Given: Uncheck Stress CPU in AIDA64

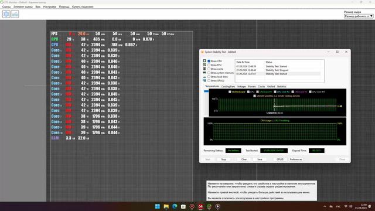Looking at the screenshot, I should (x=209, y=61).
